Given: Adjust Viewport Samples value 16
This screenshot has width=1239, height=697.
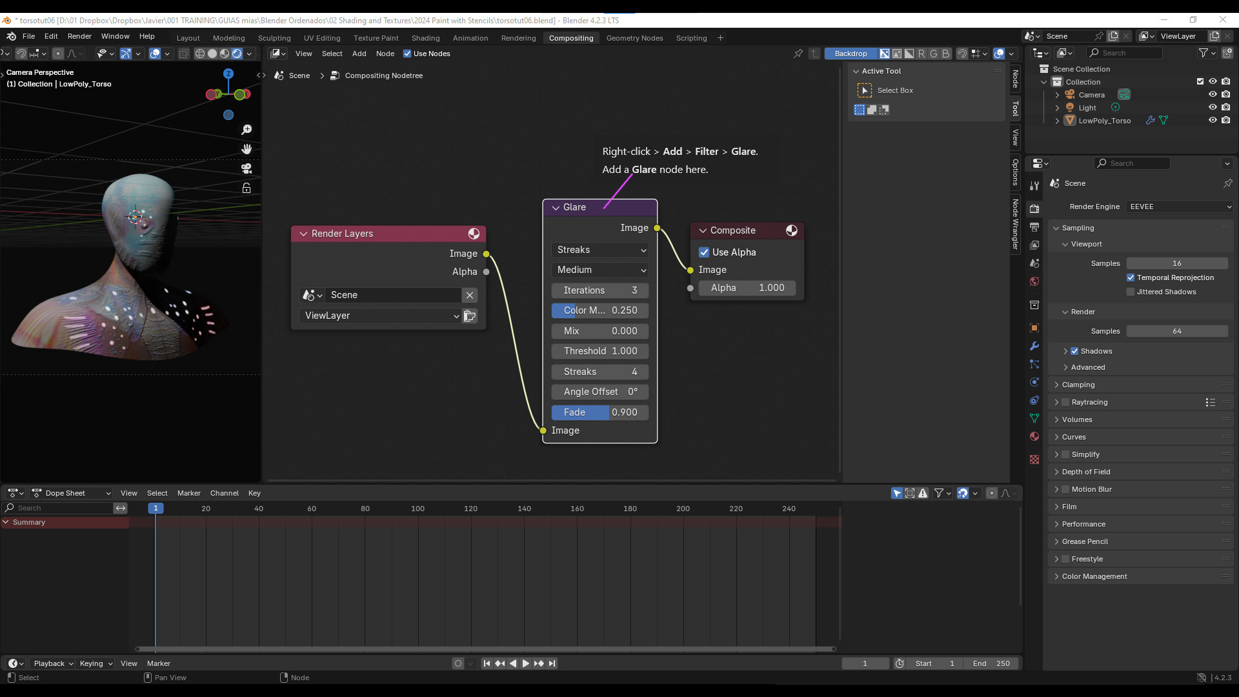Looking at the screenshot, I should click(x=1177, y=263).
